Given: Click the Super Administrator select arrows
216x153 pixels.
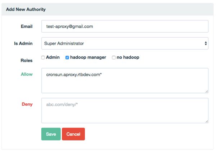Looking at the screenshot, I should [206, 43].
